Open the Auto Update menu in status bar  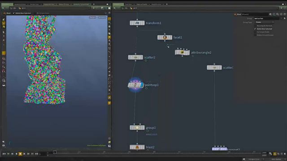(x=276, y=159)
